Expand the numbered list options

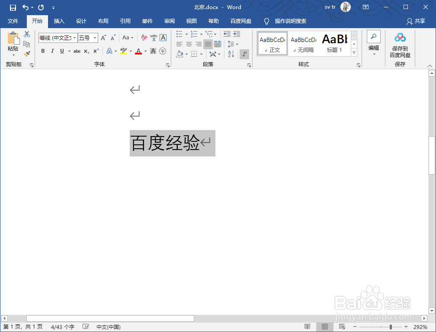pos(201,34)
